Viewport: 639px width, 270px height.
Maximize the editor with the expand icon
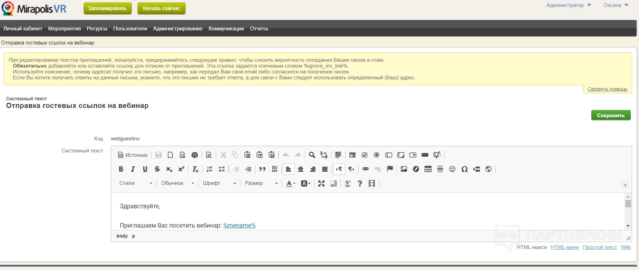(x=321, y=183)
